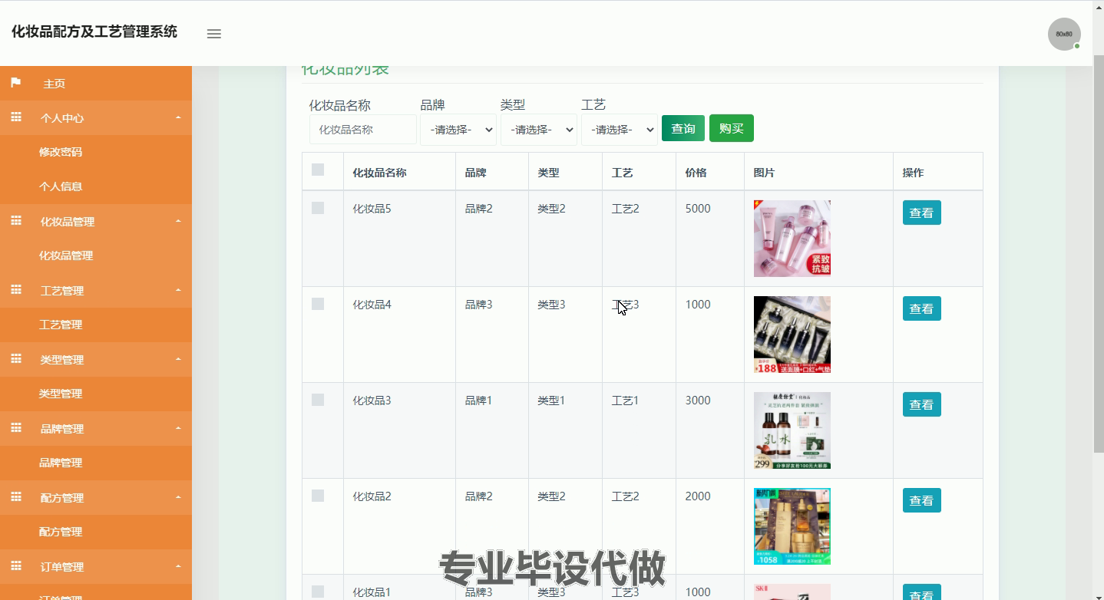Click the grid icon beside 类型管理 header

15,359
